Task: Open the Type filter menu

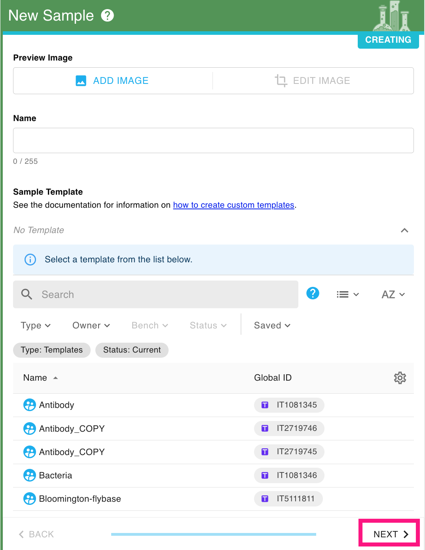Action: [36, 326]
